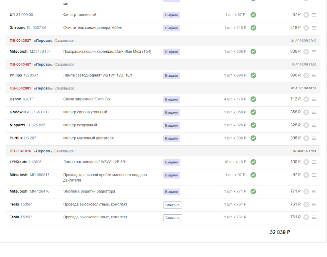Click the description "Лампа накаливания" W5W" 12В 5Вт"
Screen dimensions: 327x257
95,162
